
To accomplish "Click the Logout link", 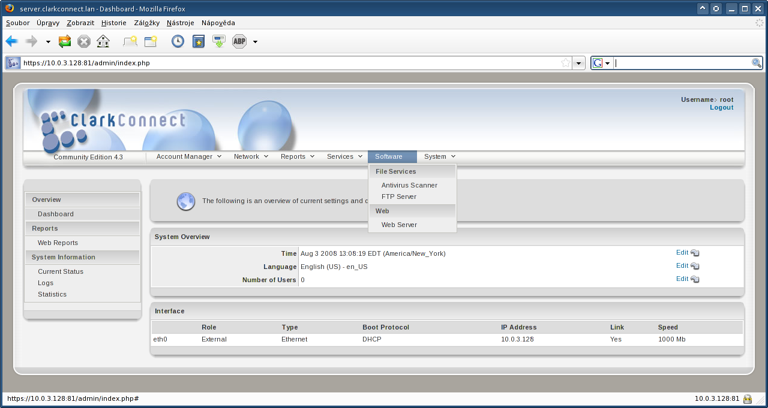I will tap(722, 108).
